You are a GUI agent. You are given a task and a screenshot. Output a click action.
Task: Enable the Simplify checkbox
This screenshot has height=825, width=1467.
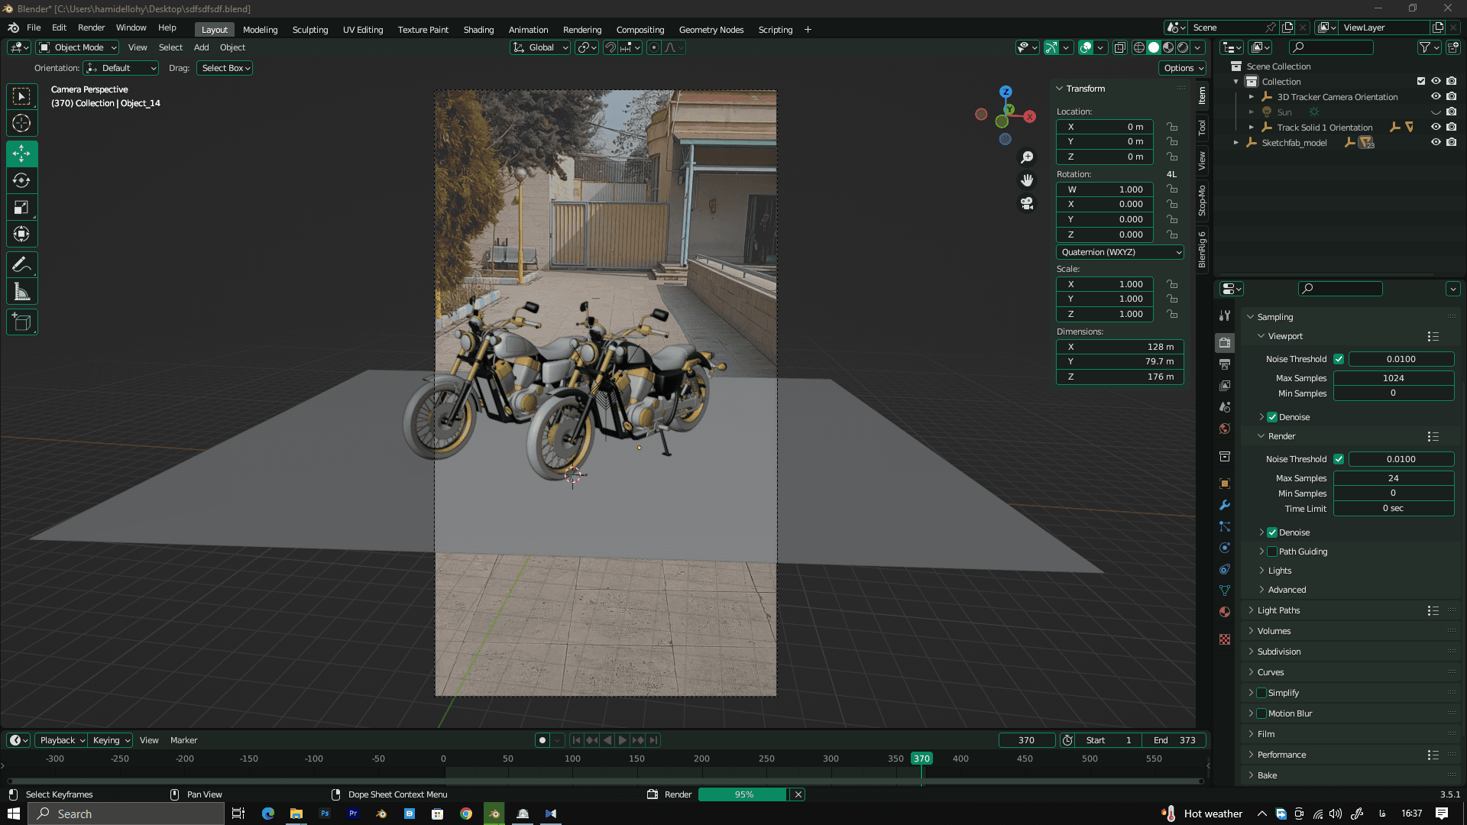pos(1261,693)
